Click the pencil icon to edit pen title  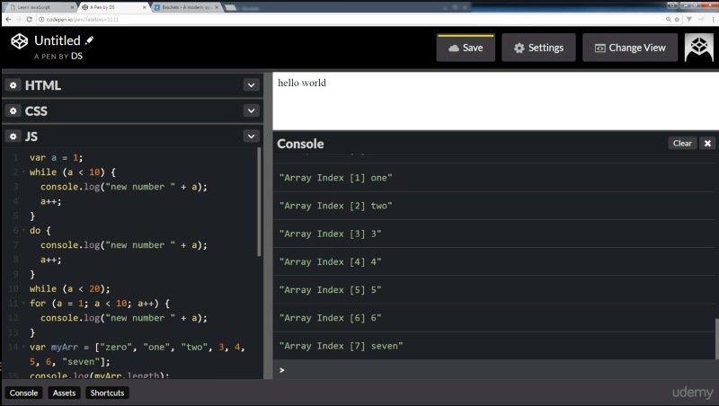click(89, 40)
